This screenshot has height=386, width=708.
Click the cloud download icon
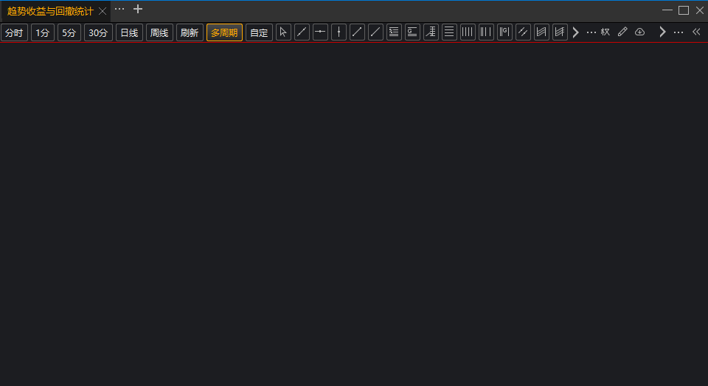click(639, 32)
